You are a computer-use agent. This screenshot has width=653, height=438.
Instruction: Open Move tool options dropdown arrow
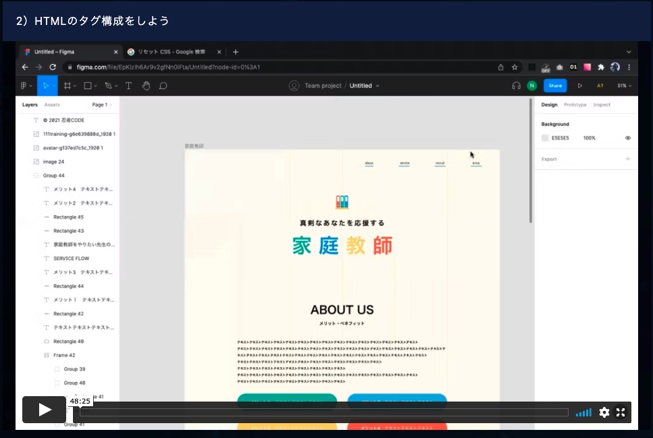pyautogui.click(x=54, y=86)
